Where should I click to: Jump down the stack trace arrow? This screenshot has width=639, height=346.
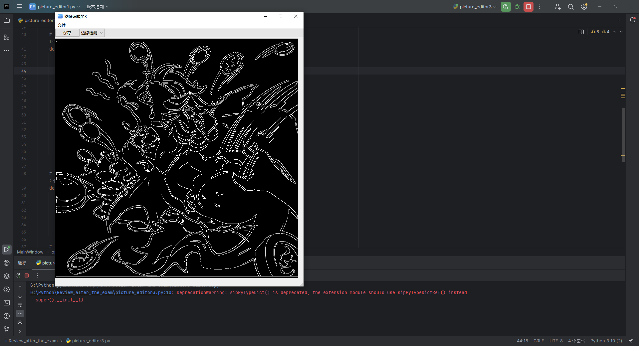click(20, 296)
